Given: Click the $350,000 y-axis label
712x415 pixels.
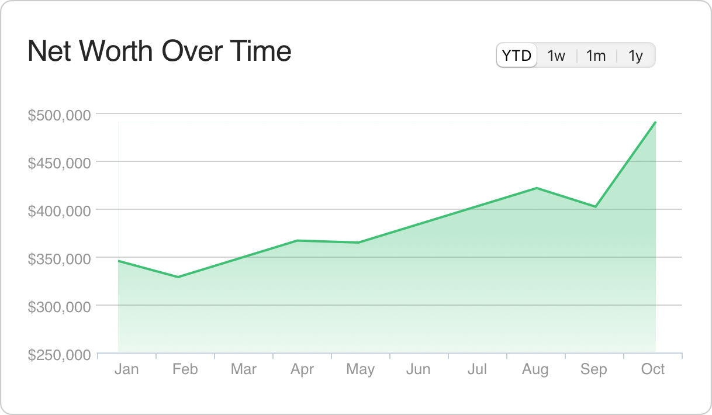Looking at the screenshot, I should tap(60, 258).
